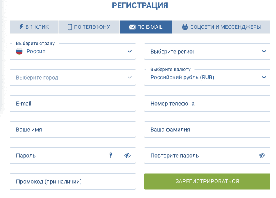The width and height of the screenshot is (276, 198).
Task: Show password in Повторите пароль field
Action: pyautogui.click(x=262, y=156)
